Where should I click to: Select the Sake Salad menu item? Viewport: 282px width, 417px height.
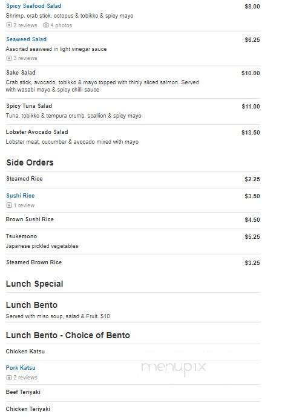coord(21,72)
